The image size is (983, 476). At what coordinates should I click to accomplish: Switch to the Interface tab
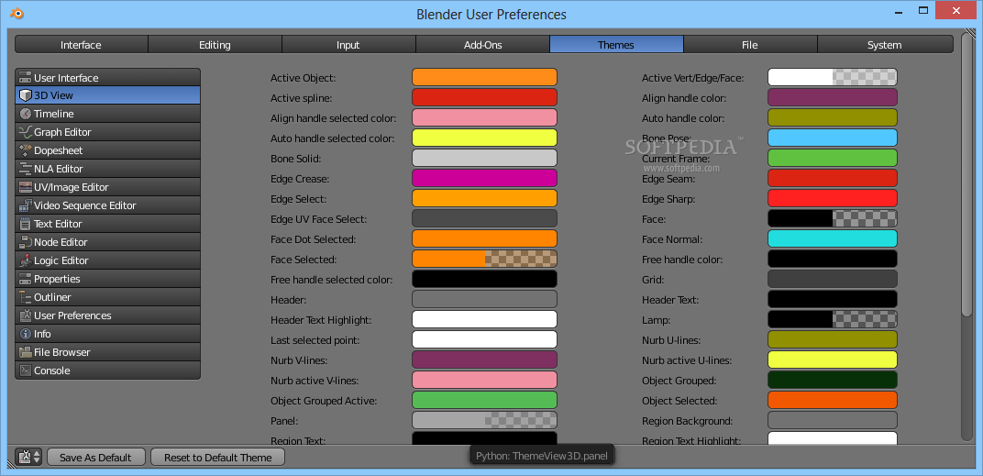[81, 45]
